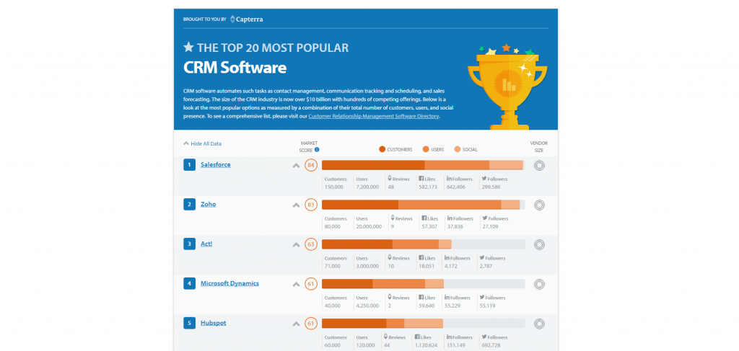The image size is (739, 351).
Task: Click the Social legend color dot
Action: click(457, 150)
